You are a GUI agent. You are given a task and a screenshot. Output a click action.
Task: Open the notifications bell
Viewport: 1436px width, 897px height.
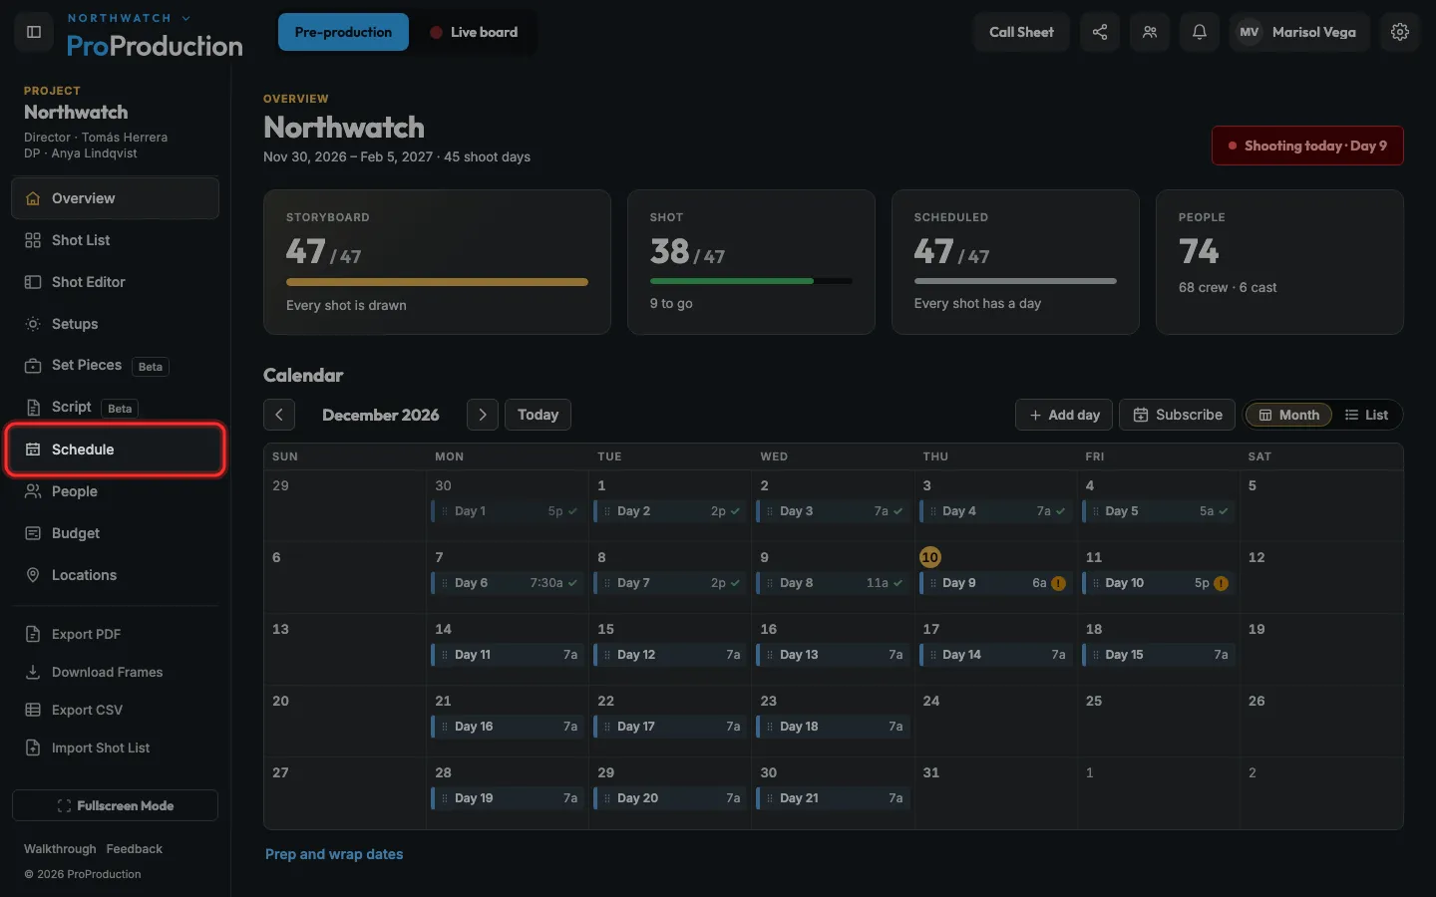pos(1200,32)
